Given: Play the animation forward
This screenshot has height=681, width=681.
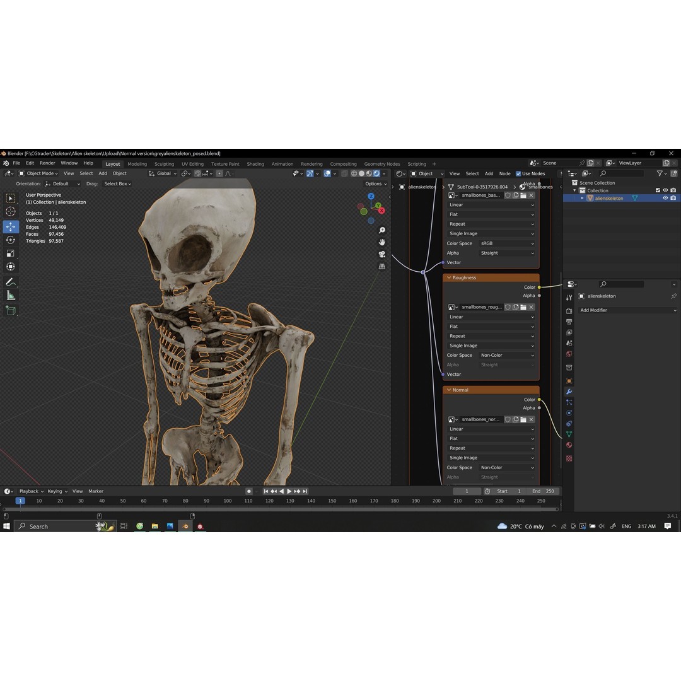Looking at the screenshot, I should click(x=289, y=491).
